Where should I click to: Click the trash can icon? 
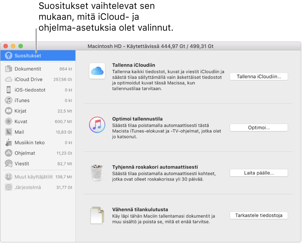point(97,172)
